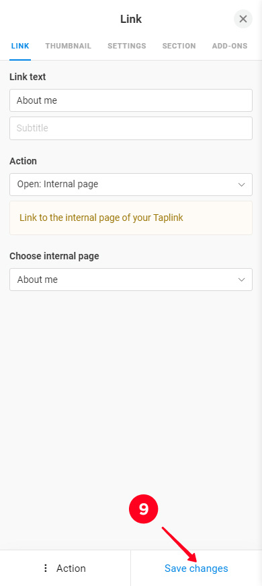
Task: Save changes to the link
Action: click(196, 568)
